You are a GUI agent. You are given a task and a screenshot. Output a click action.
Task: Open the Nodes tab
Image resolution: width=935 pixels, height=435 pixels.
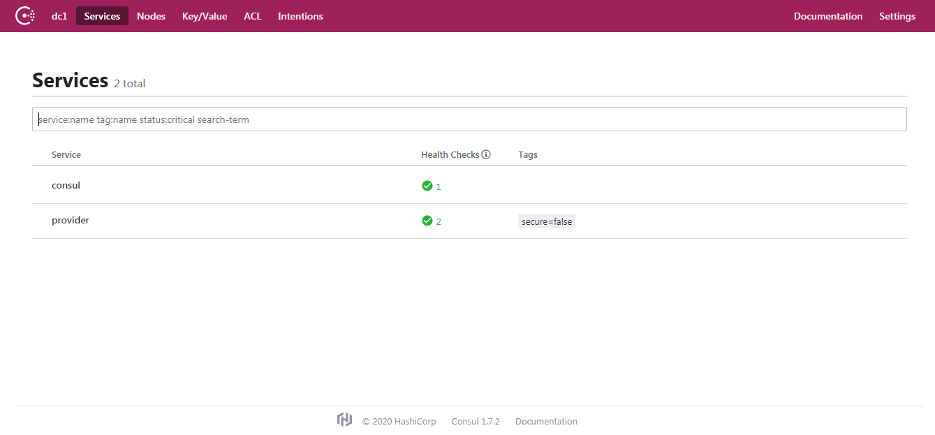151,16
